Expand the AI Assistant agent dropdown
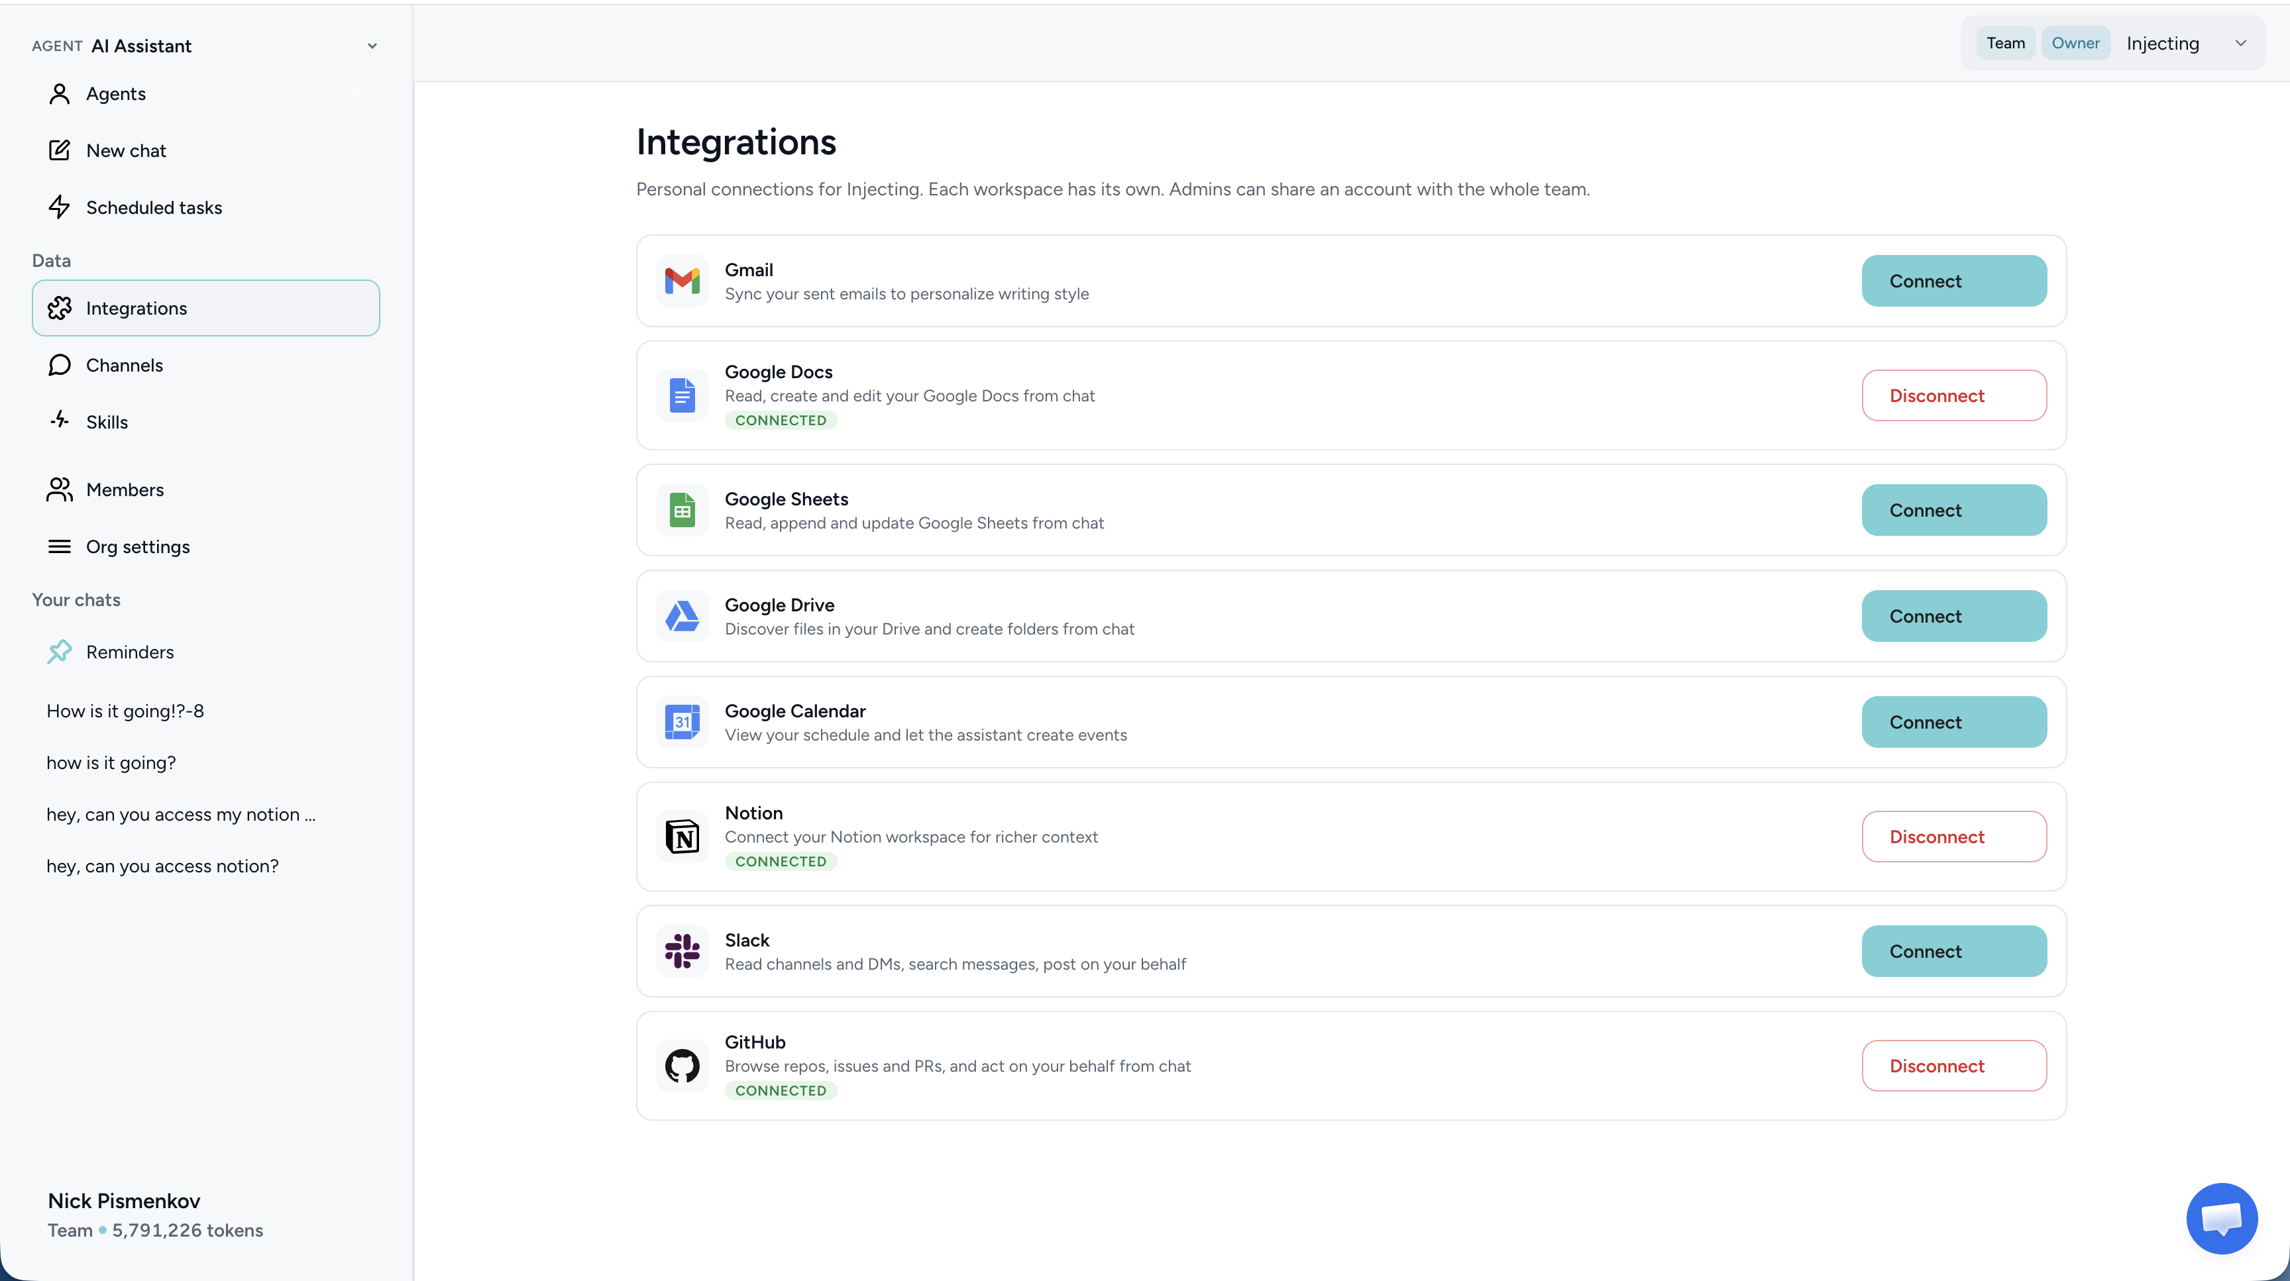2290x1281 pixels. [x=372, y=46]
